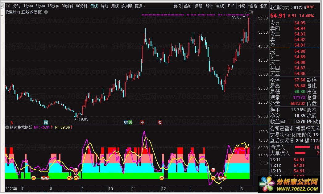Switch to the 周线 weekly chart

coord(105,6)
